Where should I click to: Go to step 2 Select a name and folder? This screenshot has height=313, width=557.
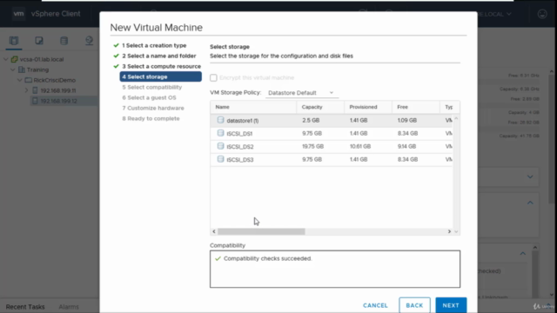click(x=158, y=56)
